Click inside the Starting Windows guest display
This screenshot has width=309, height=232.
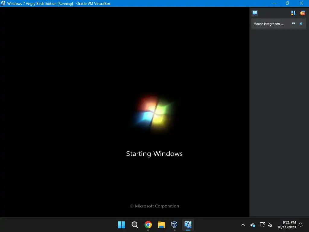click(x=125, y=112)
